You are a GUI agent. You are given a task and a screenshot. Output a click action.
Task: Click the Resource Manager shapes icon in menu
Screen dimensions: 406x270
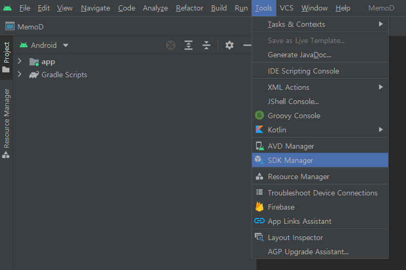click(259, 176)
